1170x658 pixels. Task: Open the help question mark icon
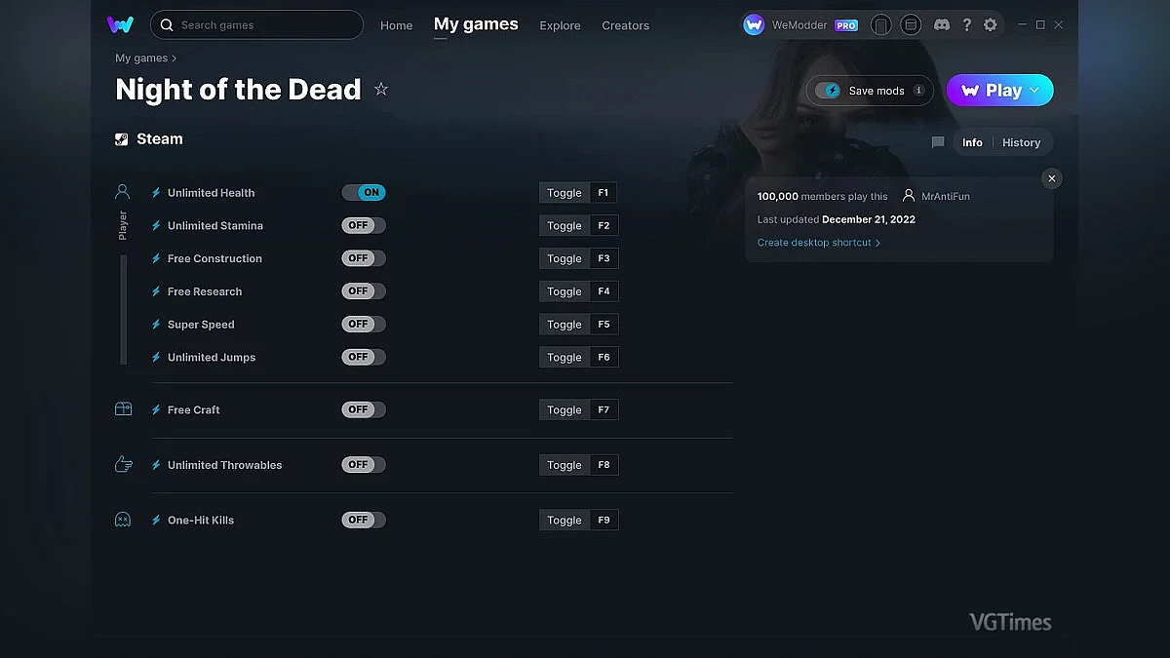point(966,25)
